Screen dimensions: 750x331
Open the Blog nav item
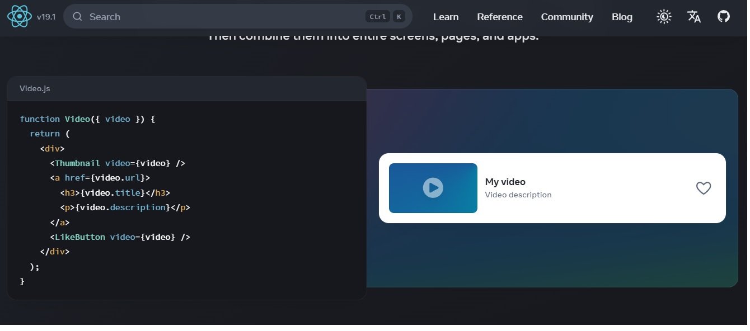pyautogui.click(x=622, y=17)
